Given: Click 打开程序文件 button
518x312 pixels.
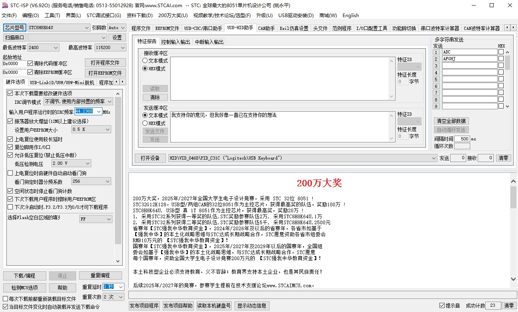Looking at the screenshot, I should coord(105,63).
